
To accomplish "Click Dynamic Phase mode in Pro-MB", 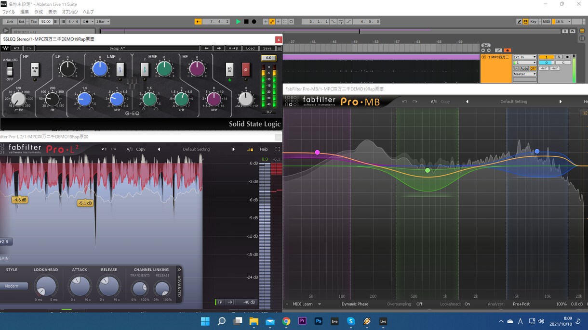I will point(355,304).
